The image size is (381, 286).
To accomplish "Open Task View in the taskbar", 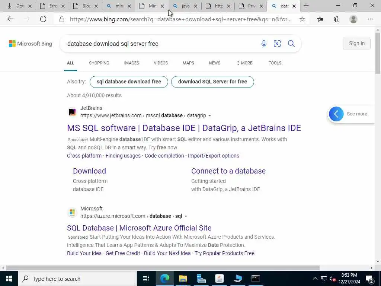I will coord(146,279).
